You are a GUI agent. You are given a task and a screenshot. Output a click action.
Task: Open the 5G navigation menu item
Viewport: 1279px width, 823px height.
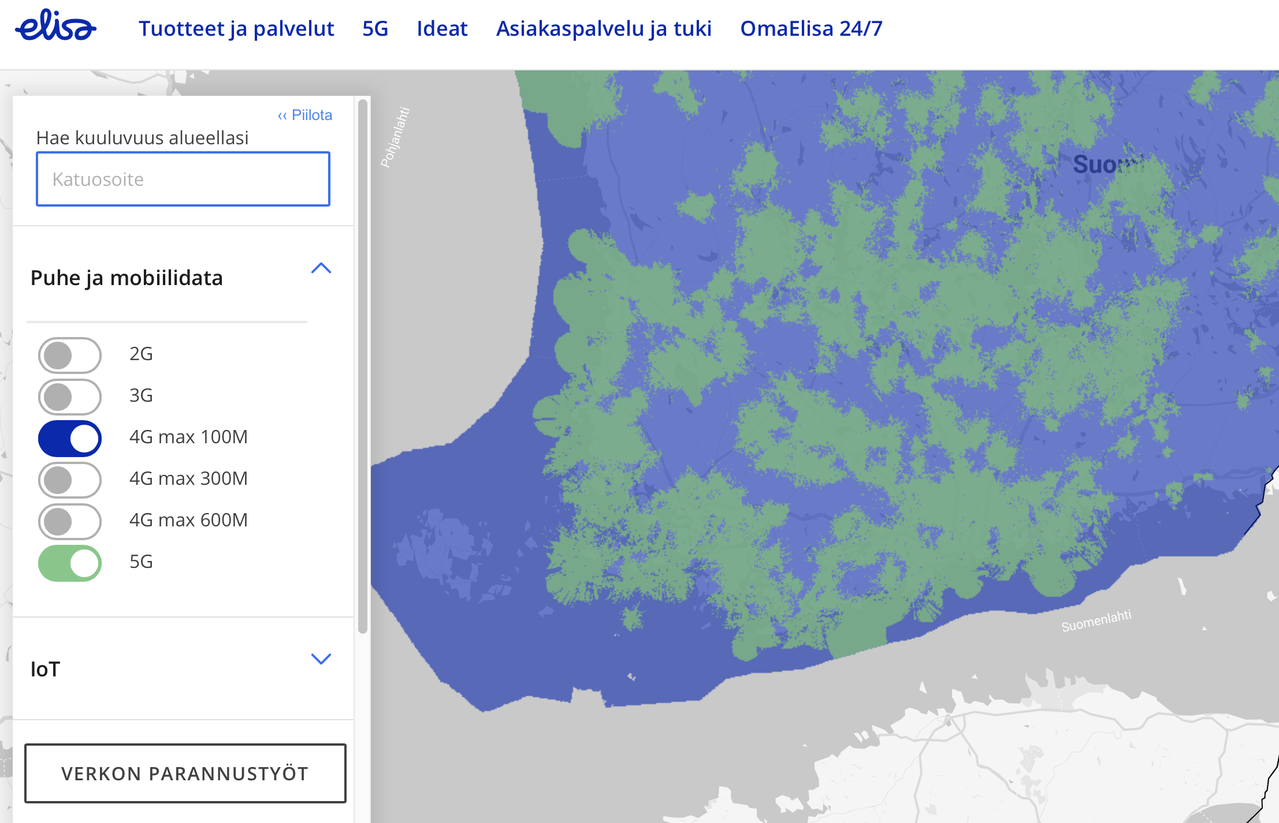point(375,28)
